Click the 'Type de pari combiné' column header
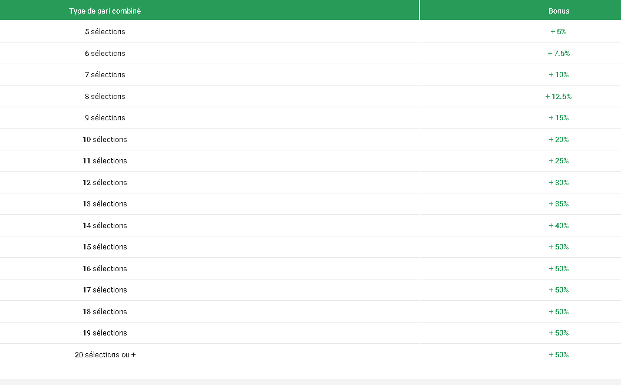Viewport: 621px width, 385px height. 105,11
